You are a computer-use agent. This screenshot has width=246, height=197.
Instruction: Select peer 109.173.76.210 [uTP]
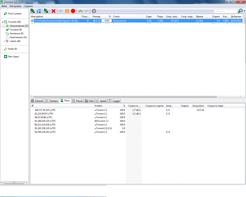coord(45,110)
